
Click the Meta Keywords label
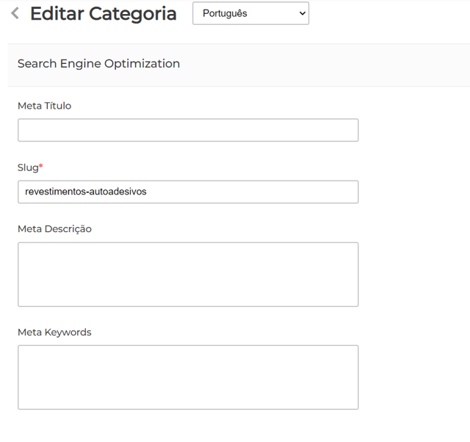click(54, 333)
